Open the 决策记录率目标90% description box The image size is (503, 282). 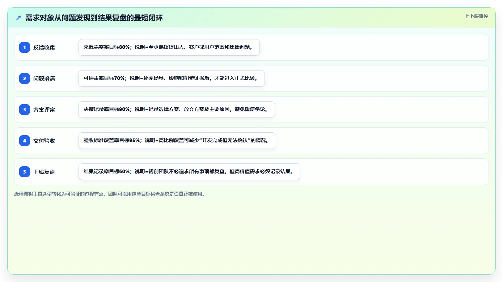pyautogui.click(x=177, y=110)
